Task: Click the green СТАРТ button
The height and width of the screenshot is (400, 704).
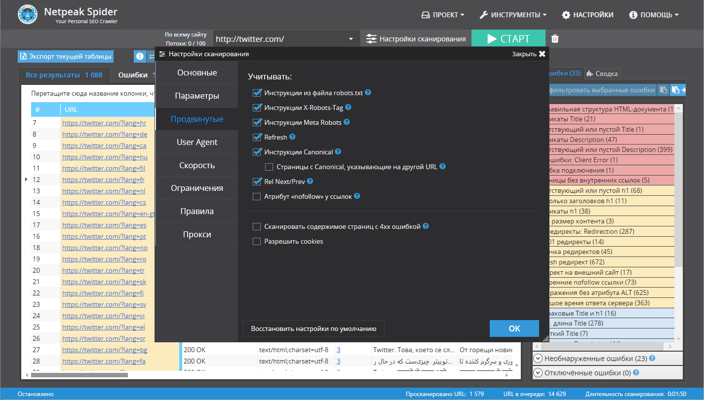Action: pyautogui.click(x=508, y=38)
